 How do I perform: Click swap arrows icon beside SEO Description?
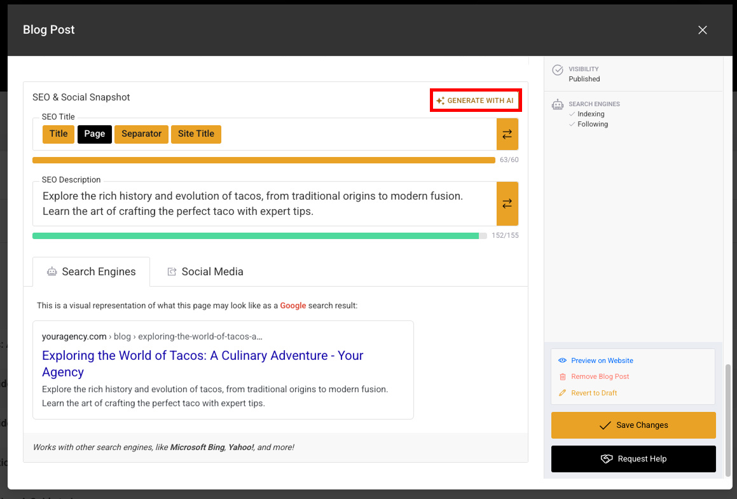(507, 203)
